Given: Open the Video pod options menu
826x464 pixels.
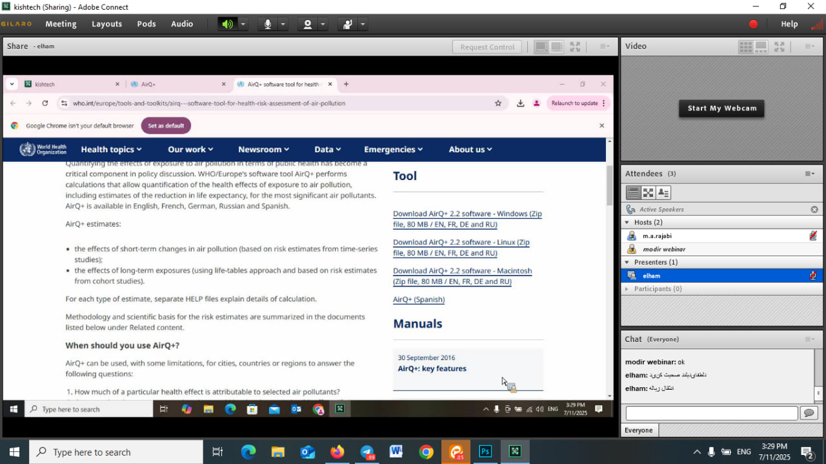Looking at the screenshot, I should click(x=809, y=46).
